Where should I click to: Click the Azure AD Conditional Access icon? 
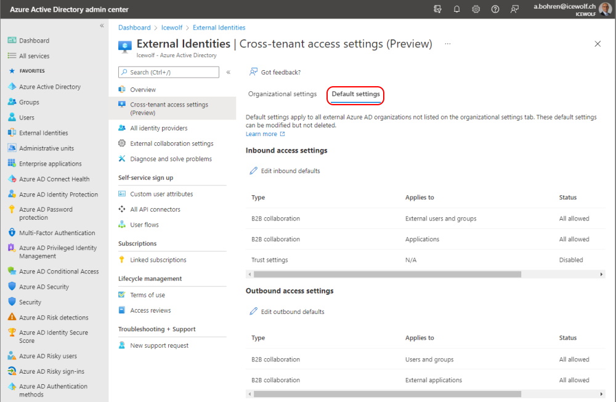[x=12, y=271]
